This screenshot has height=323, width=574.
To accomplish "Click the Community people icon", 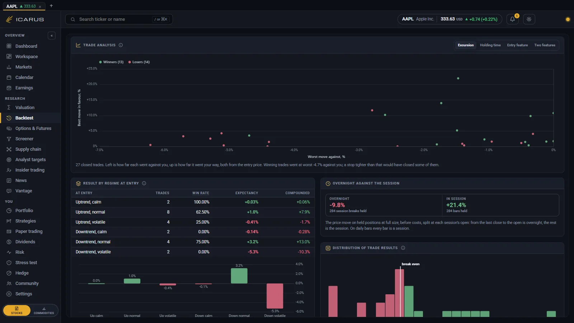I will point(9,284).
